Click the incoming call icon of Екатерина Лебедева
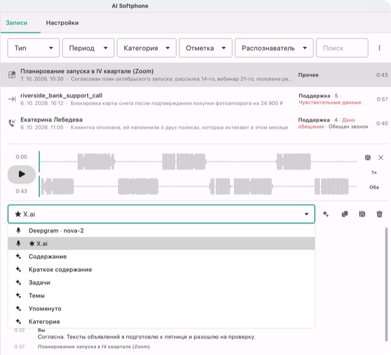Viewport: 391px width, 355px height. point(12,123)
